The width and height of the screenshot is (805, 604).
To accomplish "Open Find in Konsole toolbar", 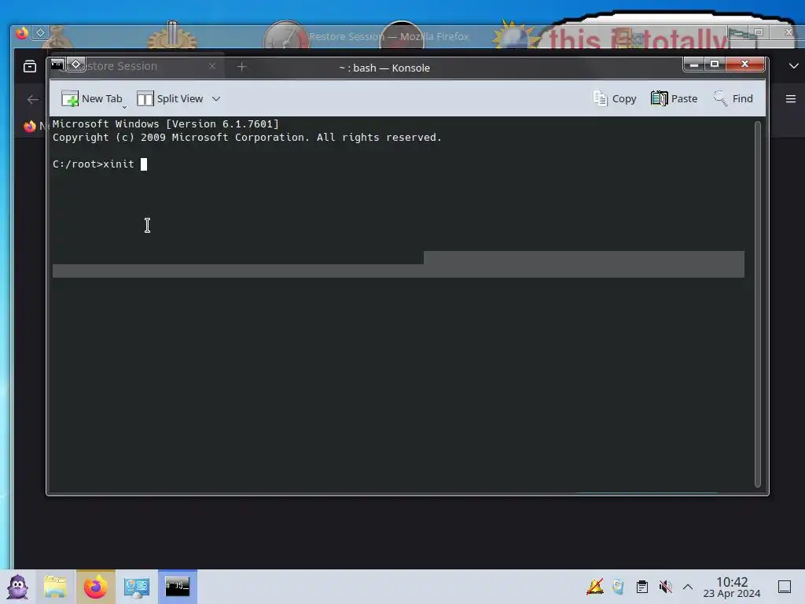I will coord(733,98).
